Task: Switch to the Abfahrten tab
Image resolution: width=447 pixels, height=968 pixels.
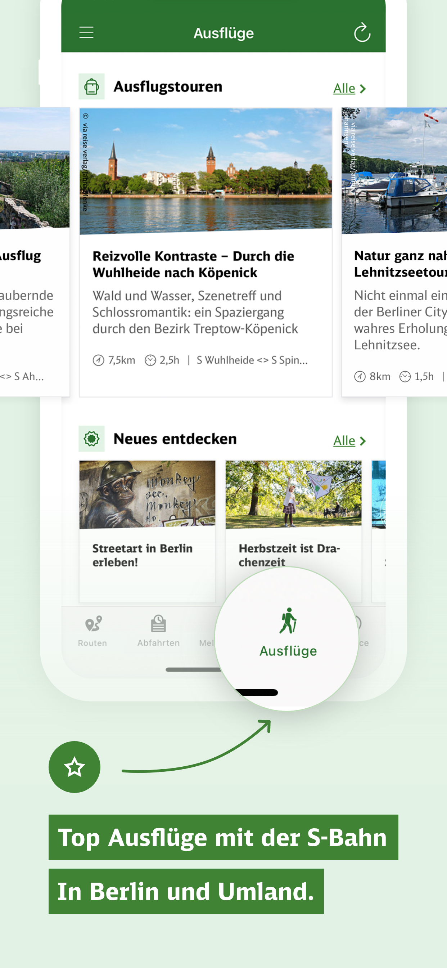Action: (x=158, y=631)
